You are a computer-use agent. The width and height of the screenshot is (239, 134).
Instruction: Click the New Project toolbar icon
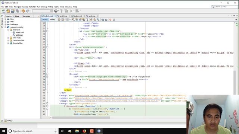8,11
